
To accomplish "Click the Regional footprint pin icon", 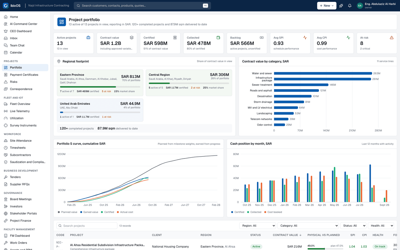I will (59, 61).
